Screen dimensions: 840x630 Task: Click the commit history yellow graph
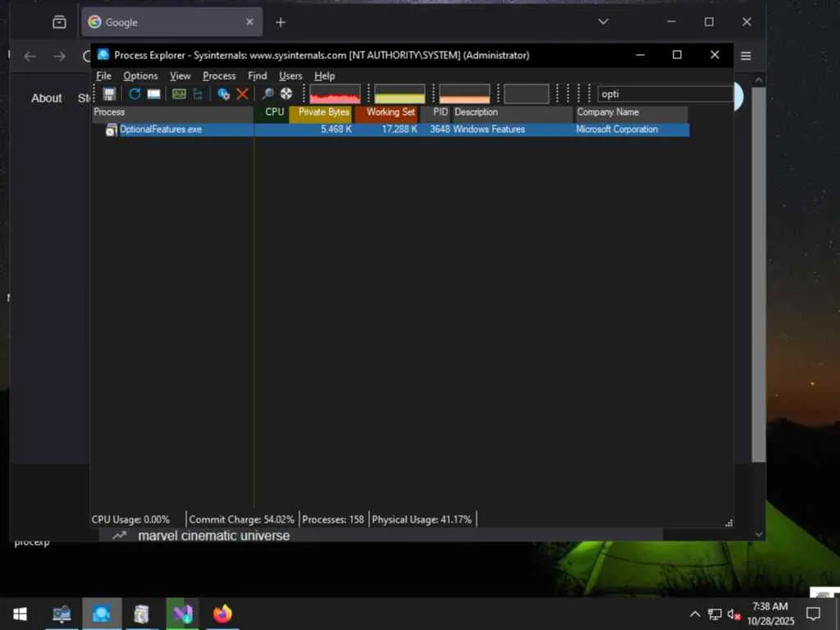click(x=399, y=94)
